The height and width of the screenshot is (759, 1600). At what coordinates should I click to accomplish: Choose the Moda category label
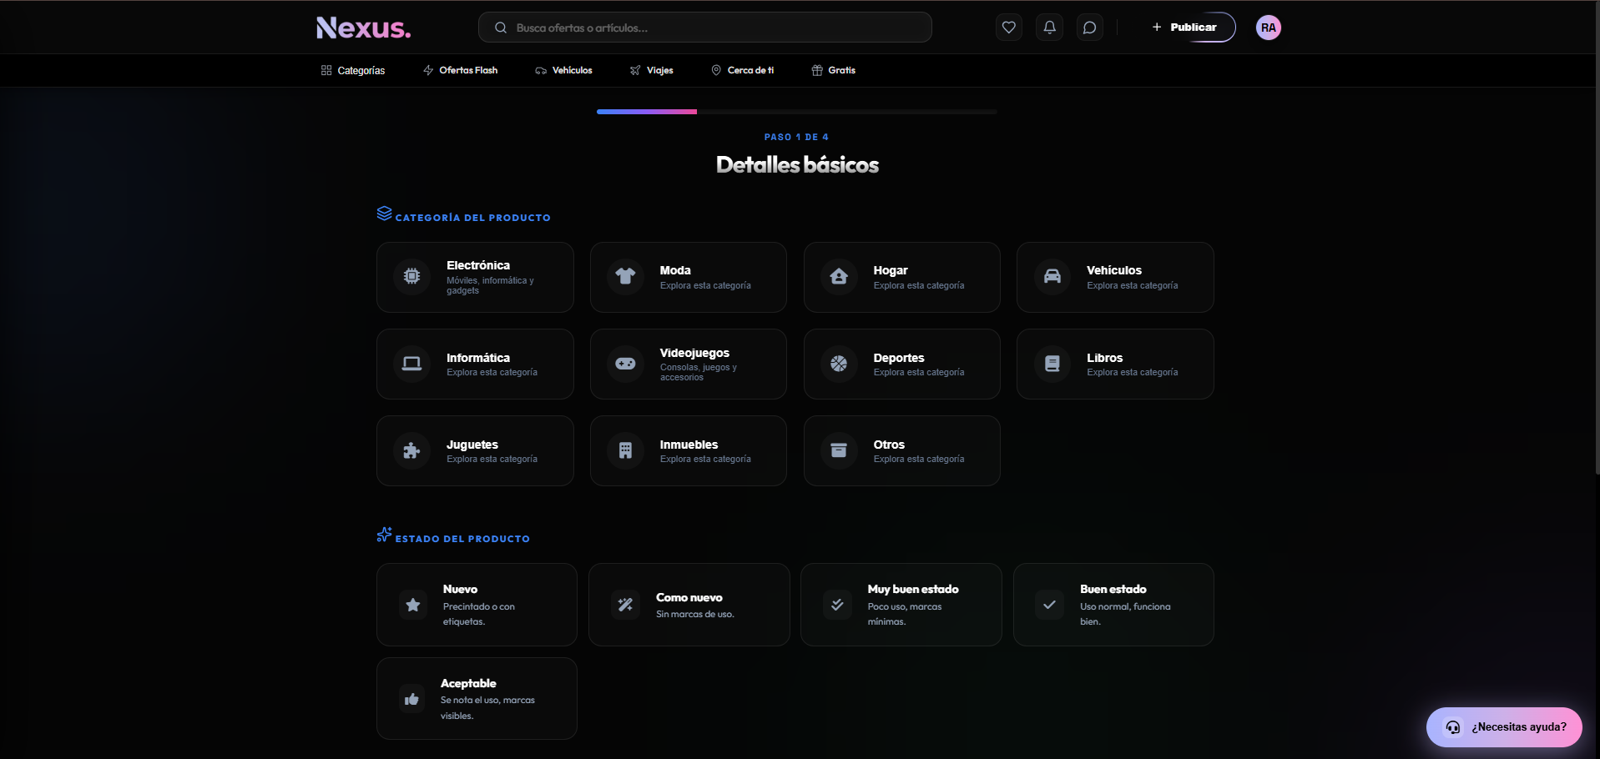(x=675, y=270)
